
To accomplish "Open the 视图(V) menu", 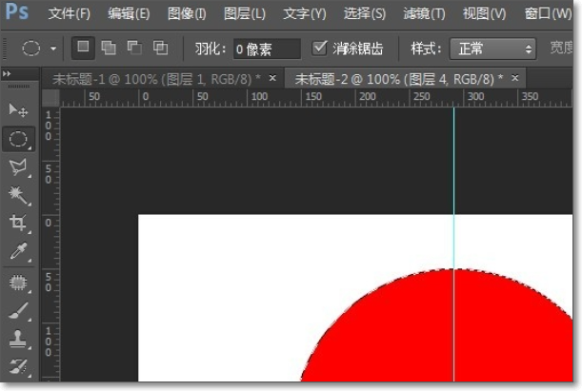I will [x=485, y=14].
